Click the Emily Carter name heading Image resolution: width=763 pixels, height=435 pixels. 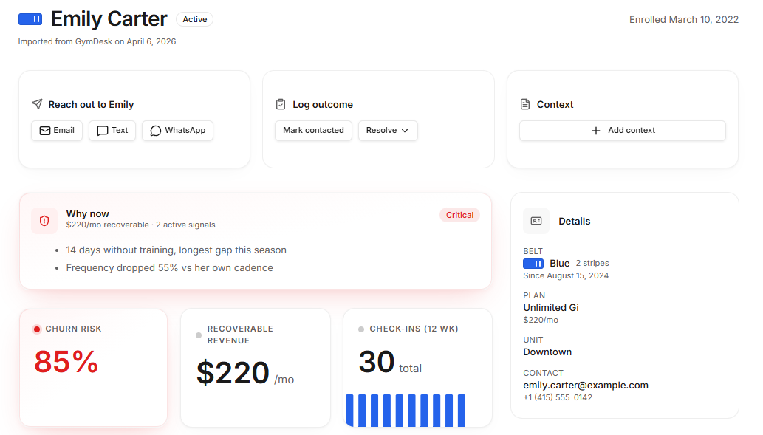pyautogui.click(x=109, y=19)
